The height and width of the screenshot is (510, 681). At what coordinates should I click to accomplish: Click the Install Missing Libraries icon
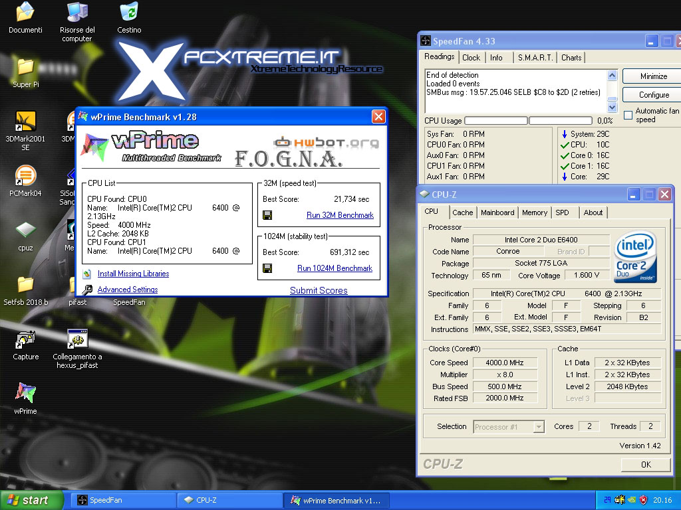pyautogui.click(x=87, y=274)
